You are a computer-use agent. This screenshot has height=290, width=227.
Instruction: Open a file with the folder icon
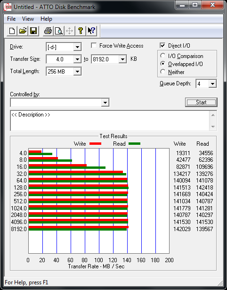(23, 31)
